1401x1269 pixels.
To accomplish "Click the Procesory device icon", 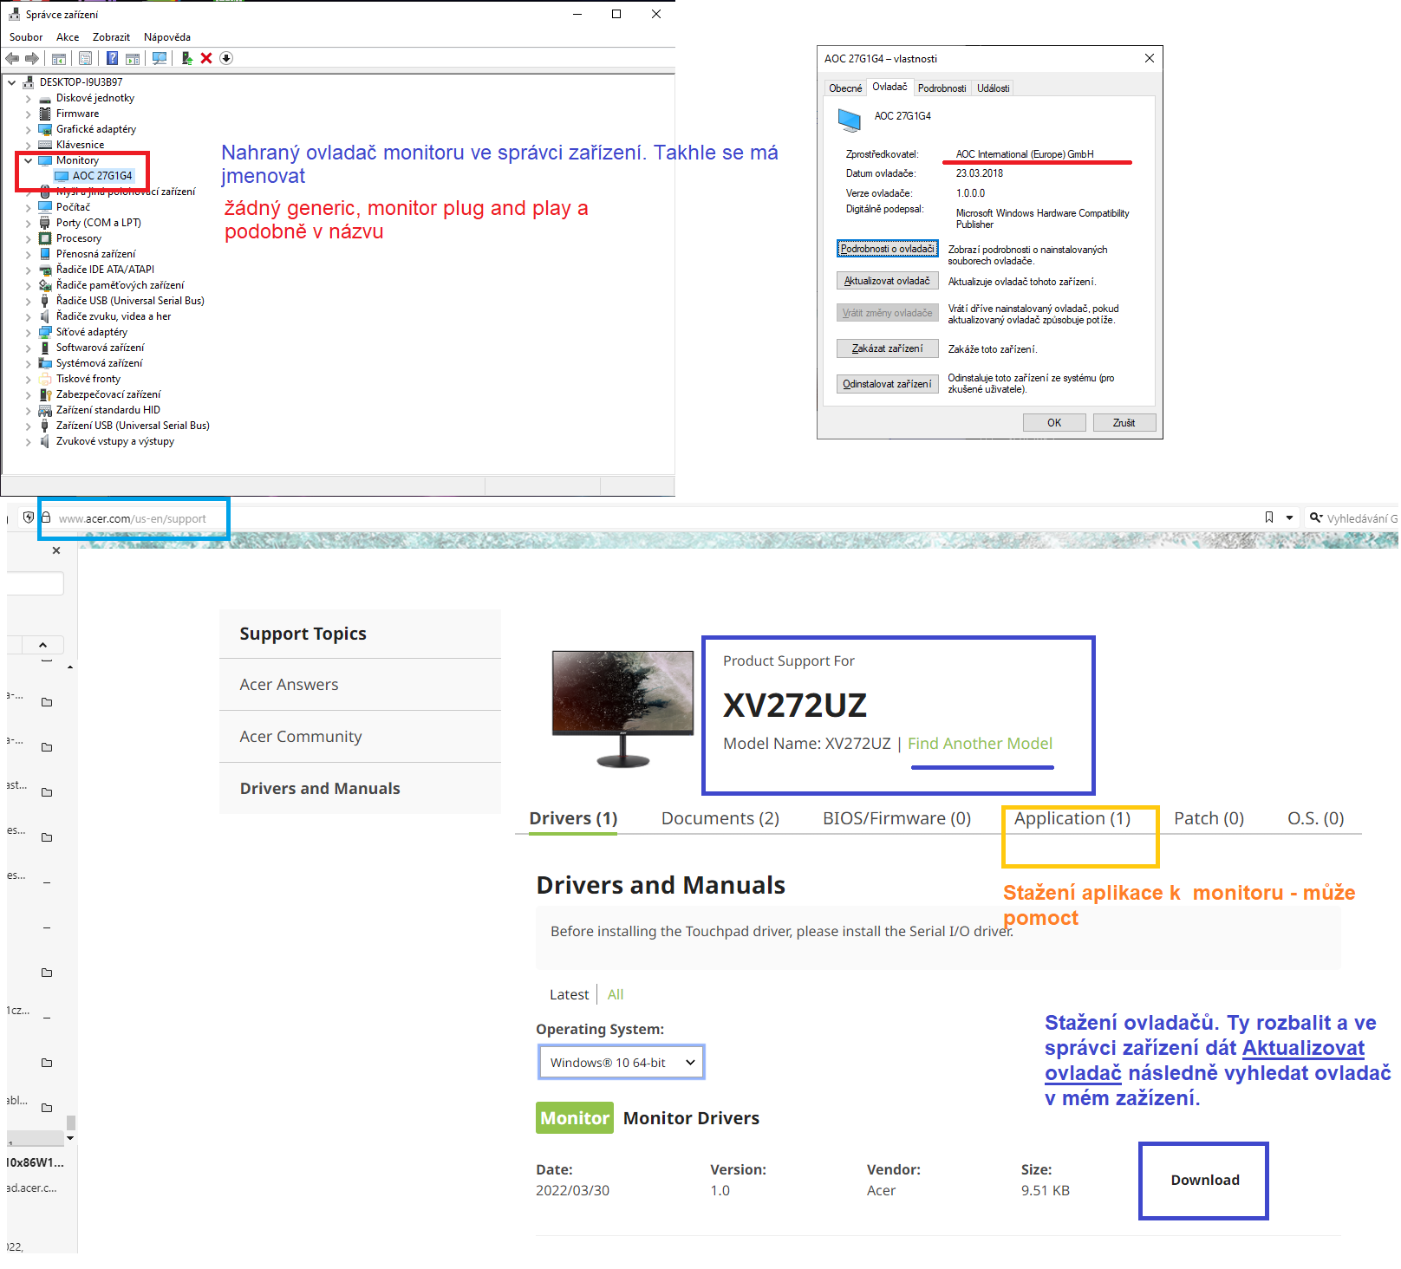I will click(x=45, y=238).
